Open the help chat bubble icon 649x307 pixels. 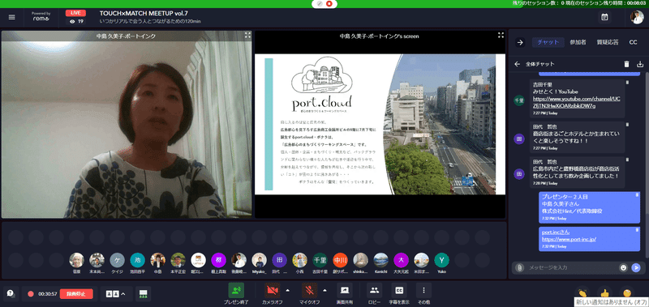tap(11, 293)
